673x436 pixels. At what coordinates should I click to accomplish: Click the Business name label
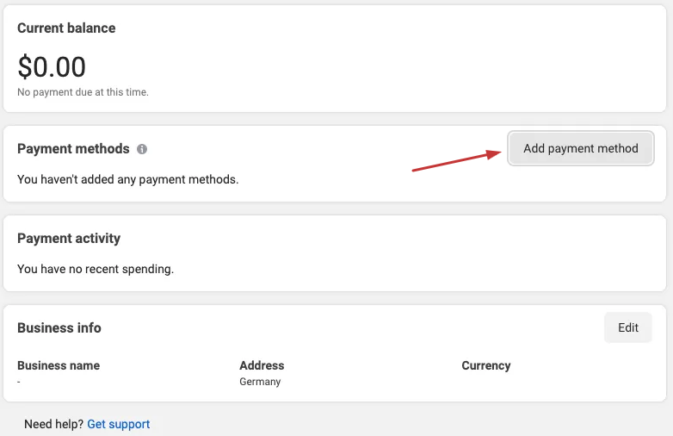click(x=59, y=365)
